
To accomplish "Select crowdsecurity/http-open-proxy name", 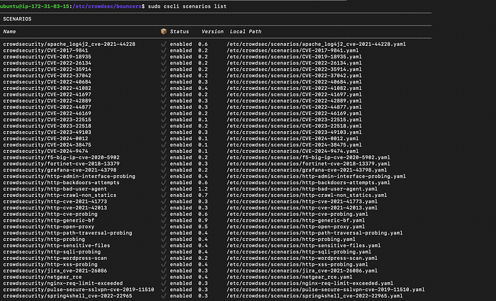I will [x=49, y=227].
